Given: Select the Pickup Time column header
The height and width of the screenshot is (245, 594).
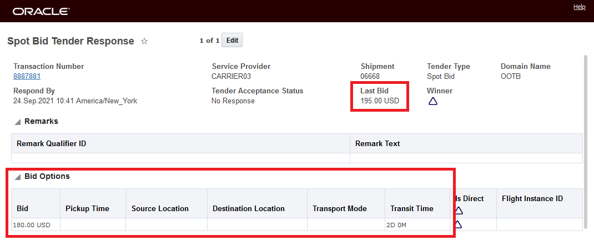Looking at the screenshot, I should (87, 208).
